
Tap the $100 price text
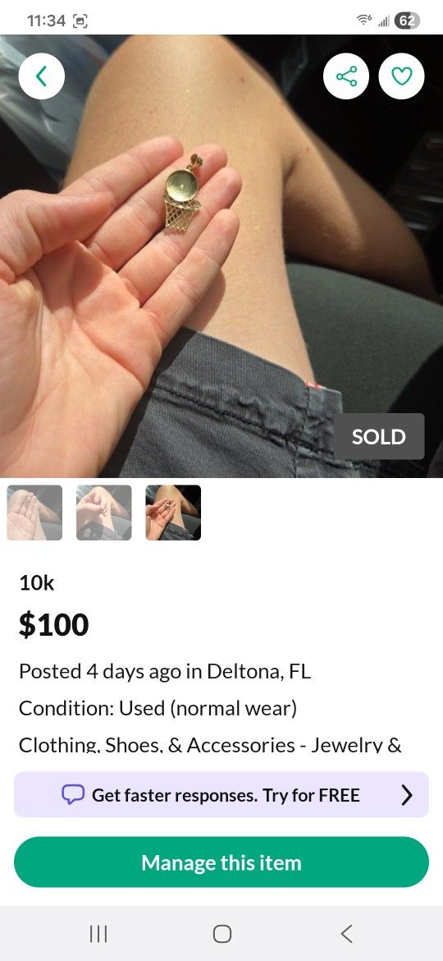tap(54, 624)
